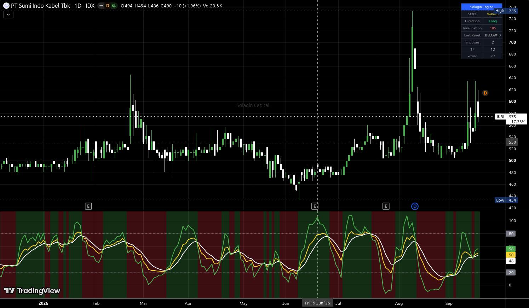Click the 80 overbought level label
This screenshot has height=308, width=529.
click(x=511, y=234)
